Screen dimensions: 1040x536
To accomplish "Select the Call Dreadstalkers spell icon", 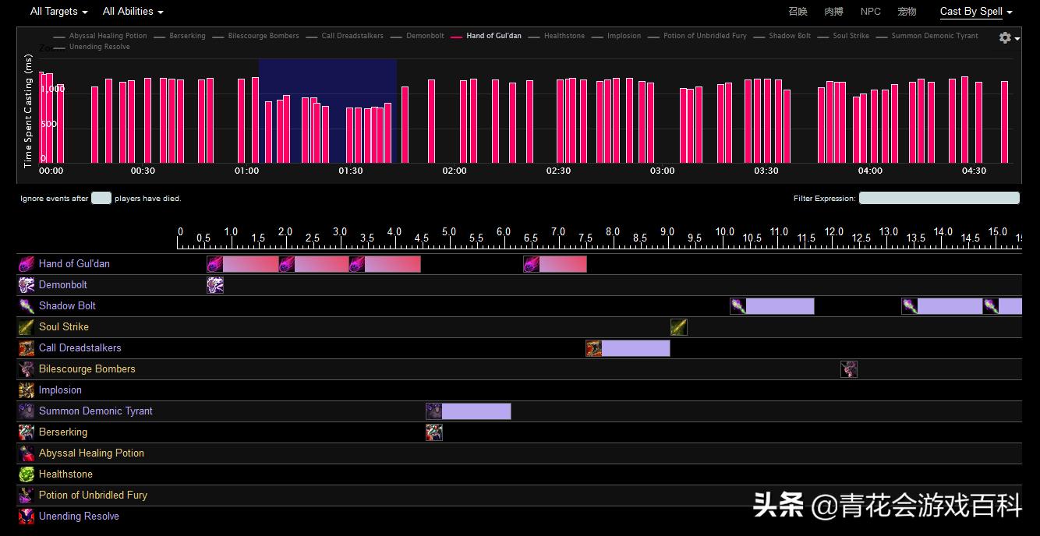I will coord(26,347).
